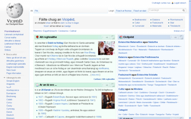Click the search magnifier icon
Screen dimensions: 191x119
pyautogui.click(x=183, y=10)
